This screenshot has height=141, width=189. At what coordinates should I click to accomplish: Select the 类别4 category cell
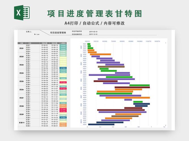[x=22, y=73]
